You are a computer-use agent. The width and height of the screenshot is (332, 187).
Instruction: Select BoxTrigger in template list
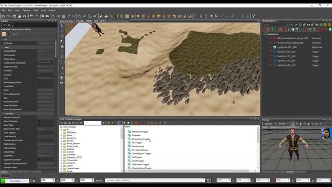pyautogui.click(x=137, y=142)
